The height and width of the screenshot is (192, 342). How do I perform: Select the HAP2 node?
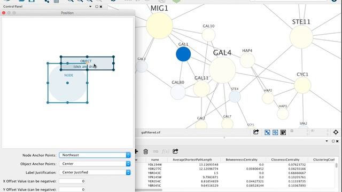pyautogui.click(x=268, y=98)
